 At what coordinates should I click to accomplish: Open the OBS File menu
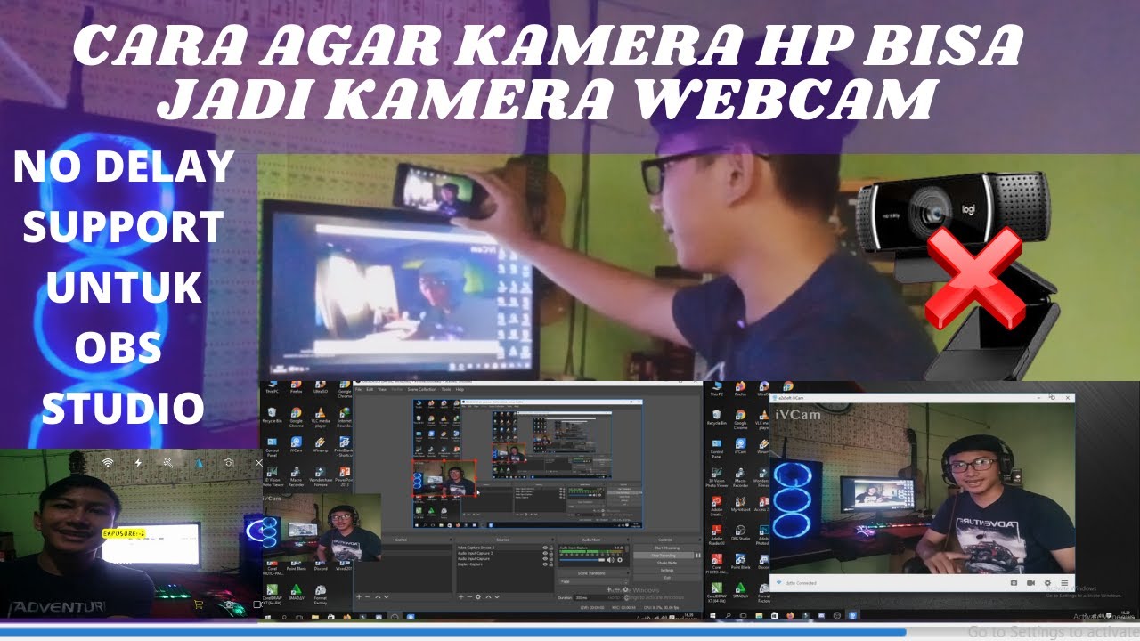tap(358, 389)
